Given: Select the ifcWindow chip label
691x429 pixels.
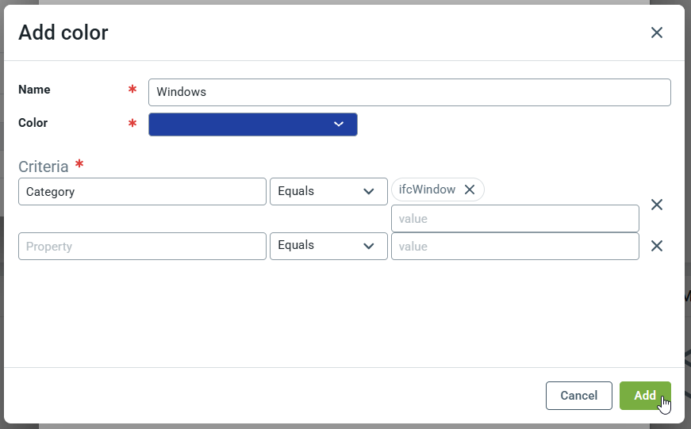Looking at the screenshot, I should [427, 190].
